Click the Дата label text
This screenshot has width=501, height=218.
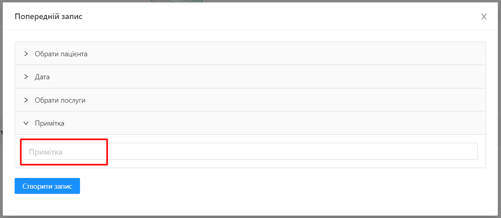(42, 77)
